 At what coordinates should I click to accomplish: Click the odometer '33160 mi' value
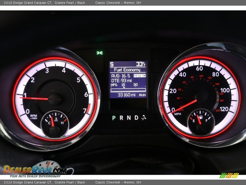pyautogui.click(x=126, y=95)
